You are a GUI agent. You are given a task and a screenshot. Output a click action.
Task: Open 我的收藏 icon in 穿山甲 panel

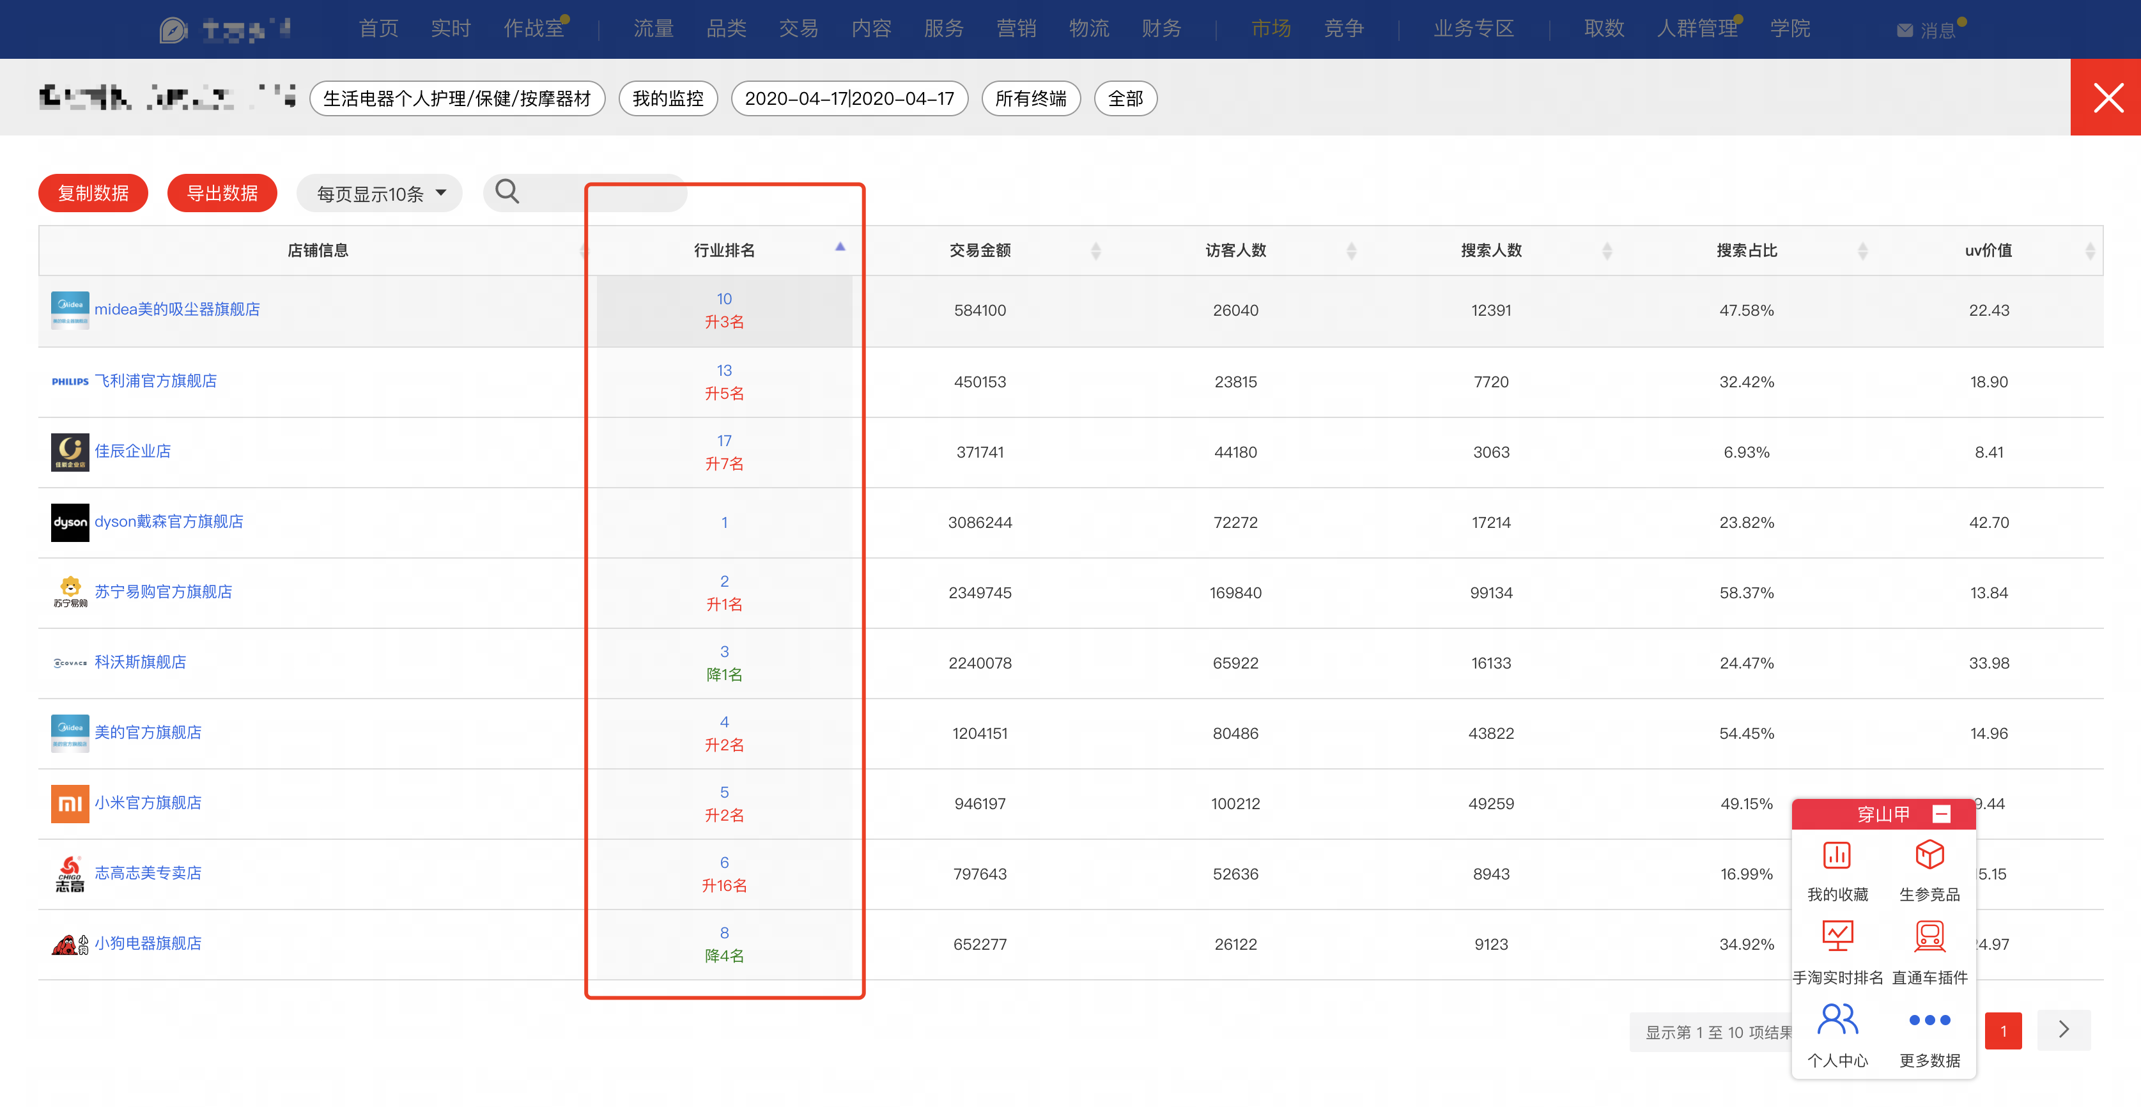click(1836, 855)
